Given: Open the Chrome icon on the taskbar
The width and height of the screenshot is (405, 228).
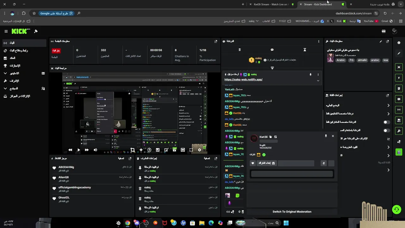Looking at the screenshot, I should (128, 223).
